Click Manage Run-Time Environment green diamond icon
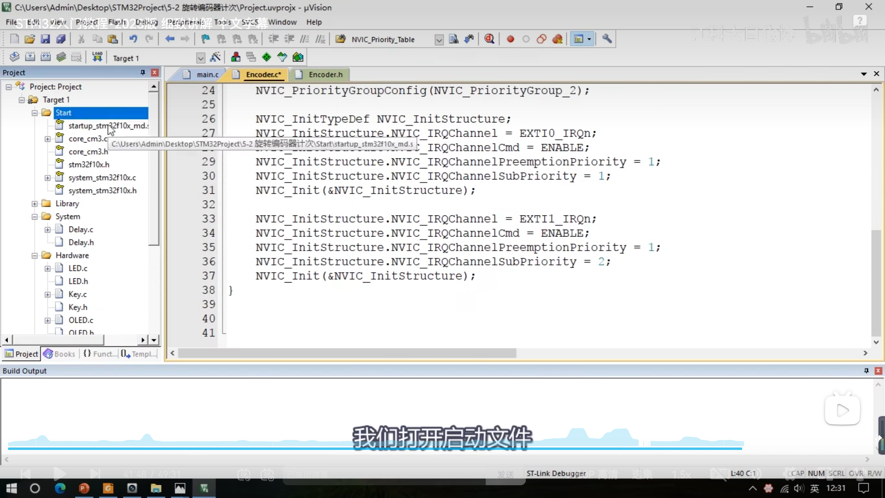Screen dimensions: 885x498 point(266,57)
